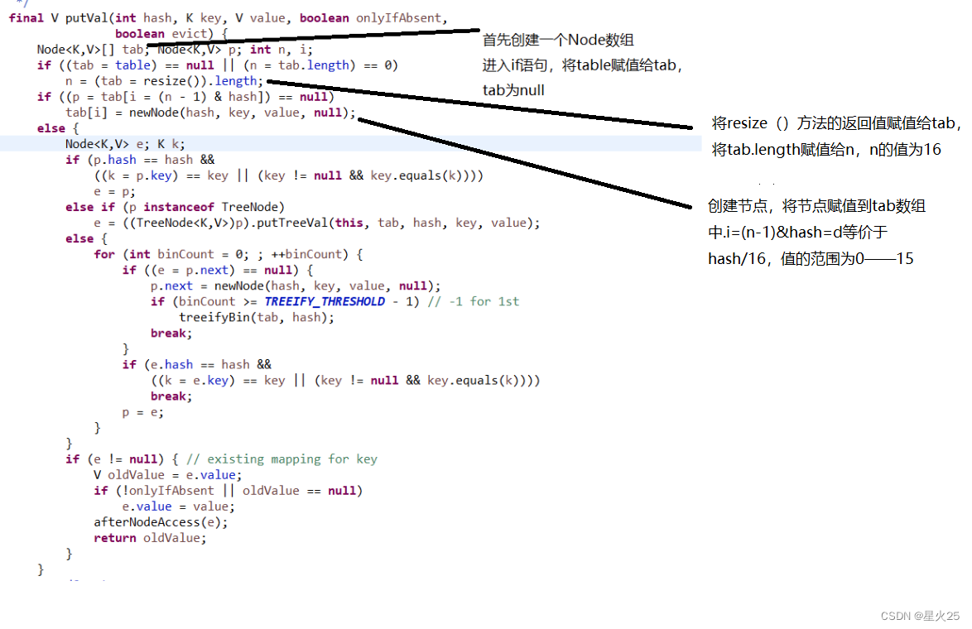Viewport: 972px width, 629px height.
Task: Click the line 'if ((e = p.next) == null) {'
Action: click(218, 270)
